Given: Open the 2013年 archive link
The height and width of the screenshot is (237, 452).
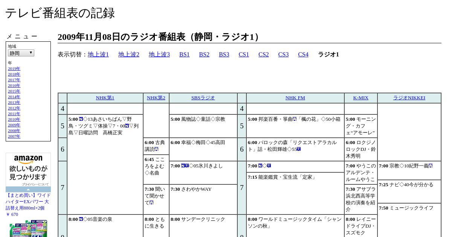Looking at the screenshot, I should (14, 102).
